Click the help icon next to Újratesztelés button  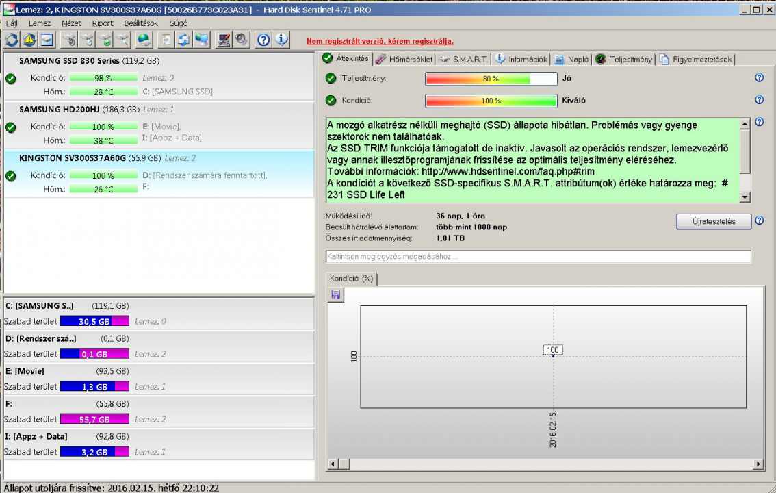(759, 220)
